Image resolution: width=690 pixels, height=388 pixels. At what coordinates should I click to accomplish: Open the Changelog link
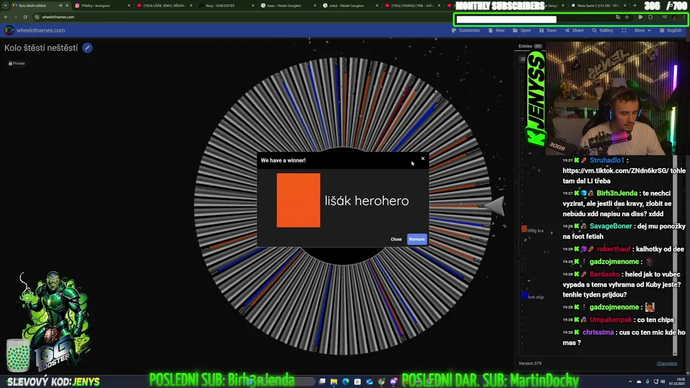click(666, 363)
